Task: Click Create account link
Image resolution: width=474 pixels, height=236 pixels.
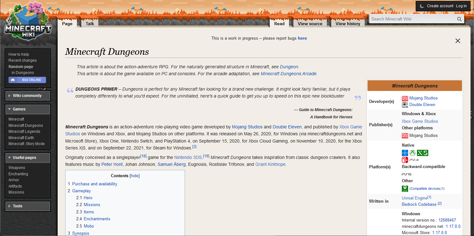Action: click(x=440, y=6)
